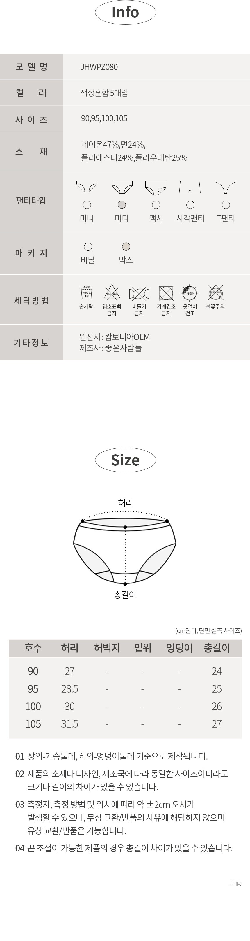Select the 미디 panty type radio
The width and height of the screenshot is (250, 941).
122,205
